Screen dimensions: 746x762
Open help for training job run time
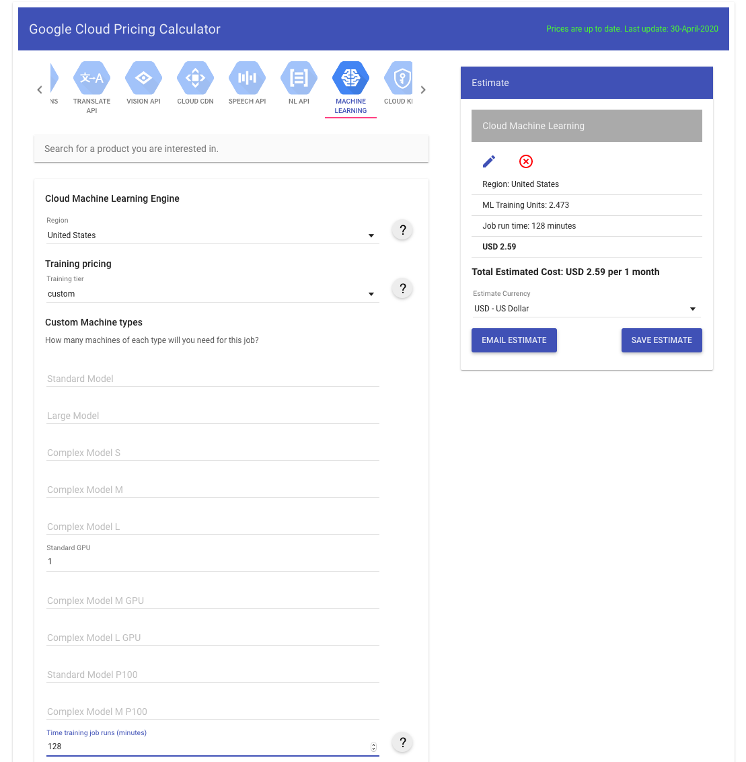point(402,742)
